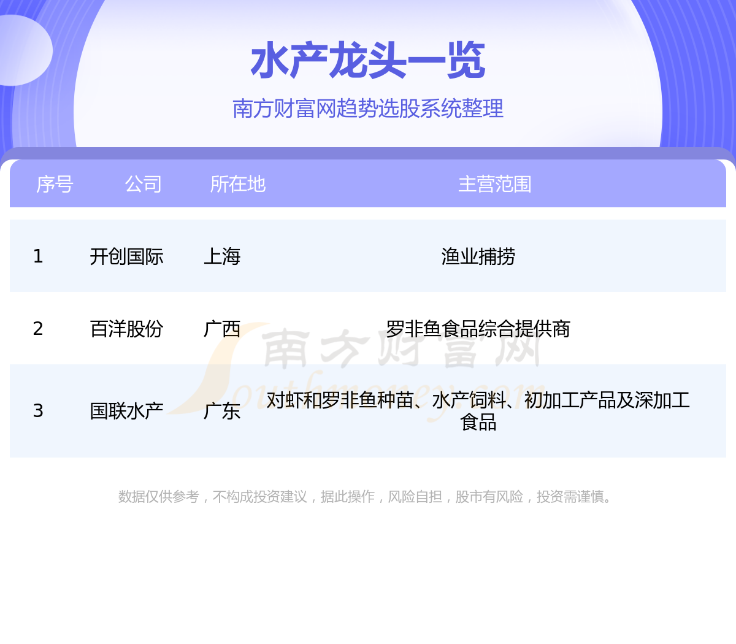Click the location cell 广西
736x644 pixels.
(222, 329)
